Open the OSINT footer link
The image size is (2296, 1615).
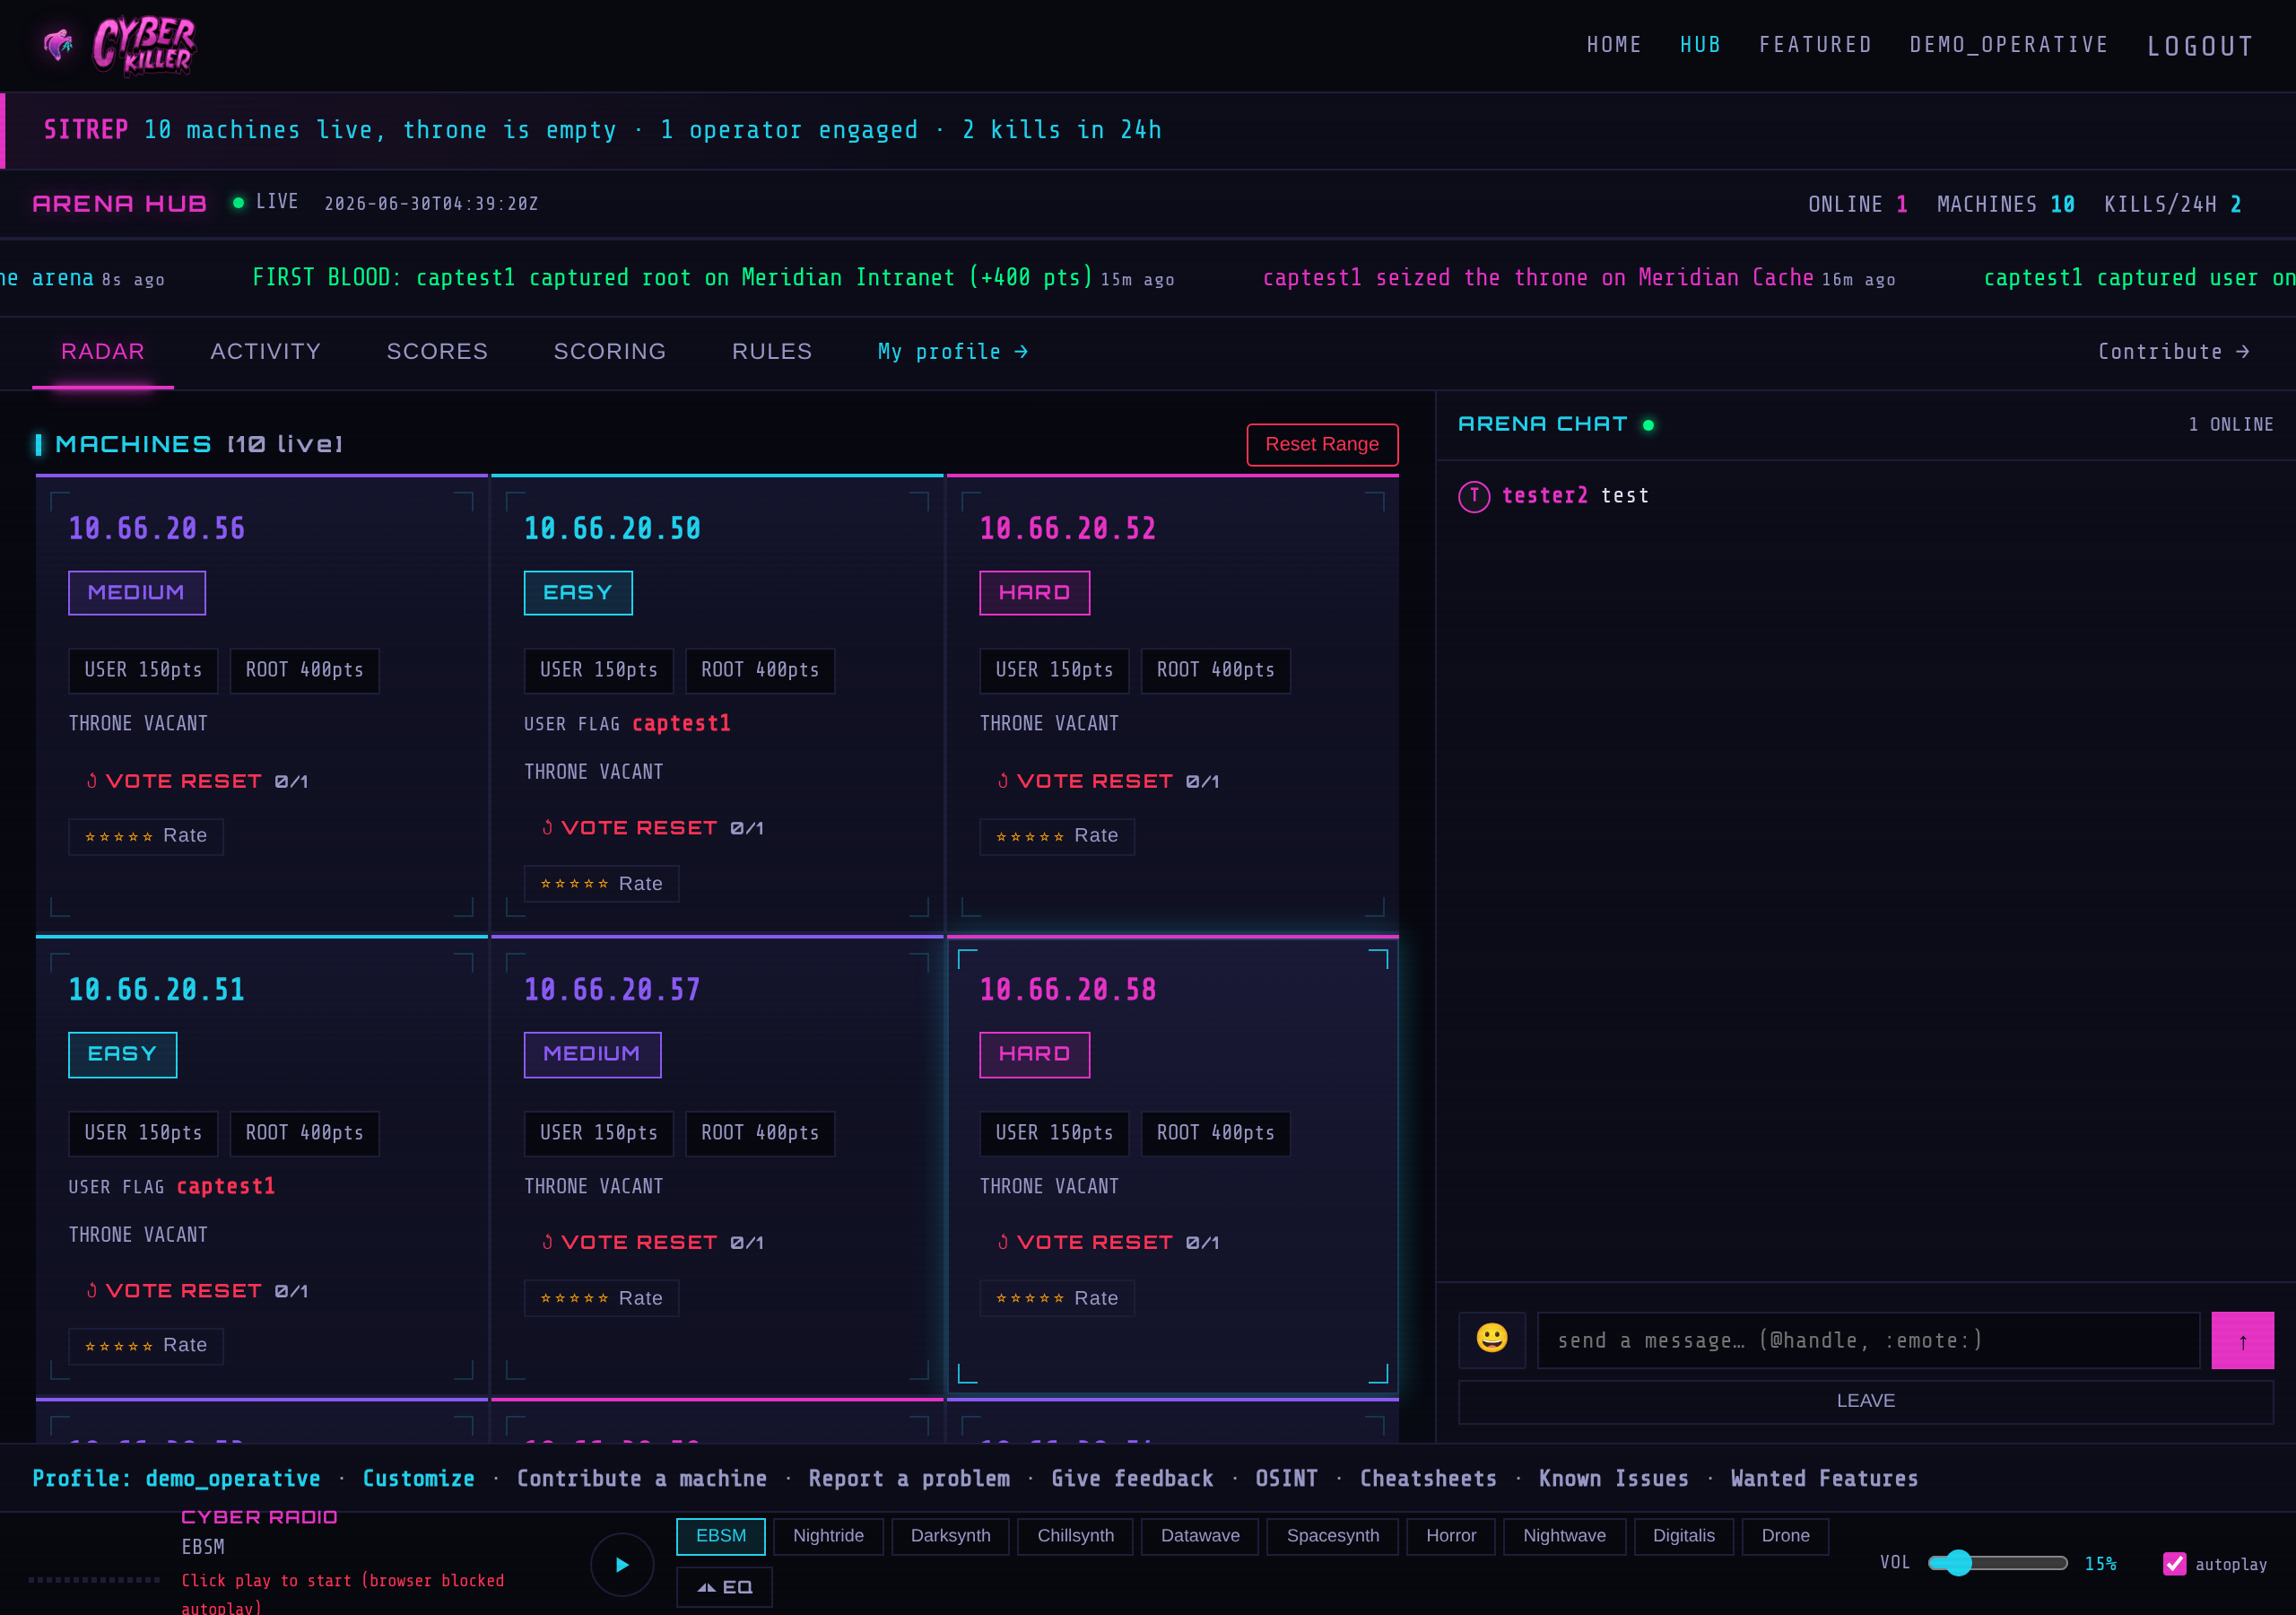click(1286, 1478)
